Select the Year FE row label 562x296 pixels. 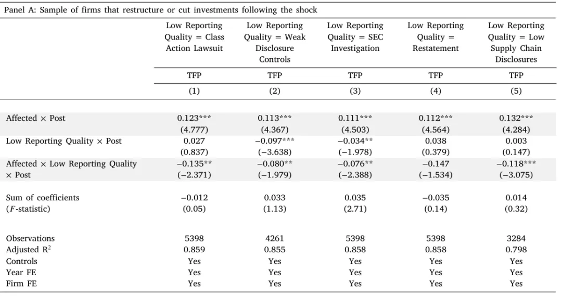[x=21, y=273]
